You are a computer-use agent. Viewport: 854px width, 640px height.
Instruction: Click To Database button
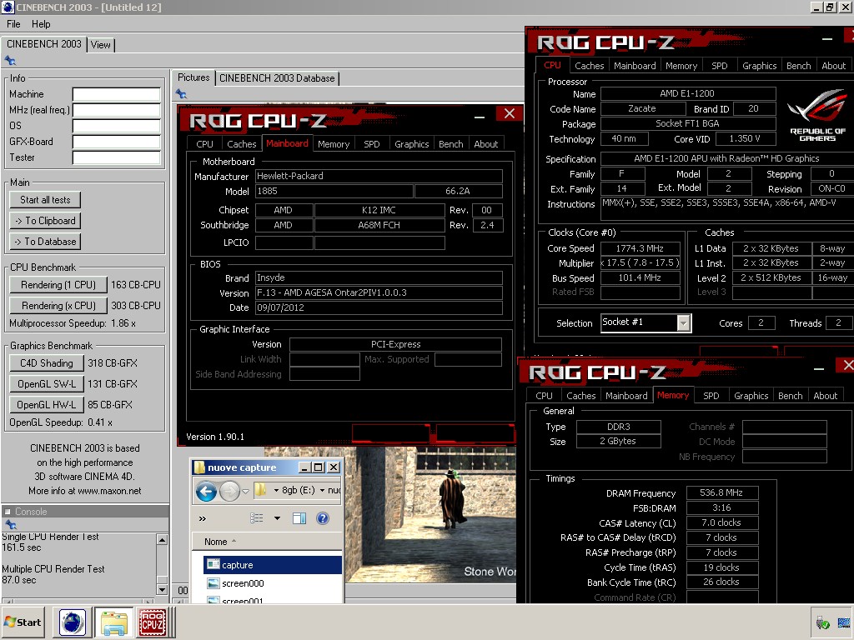click(45, 241)
